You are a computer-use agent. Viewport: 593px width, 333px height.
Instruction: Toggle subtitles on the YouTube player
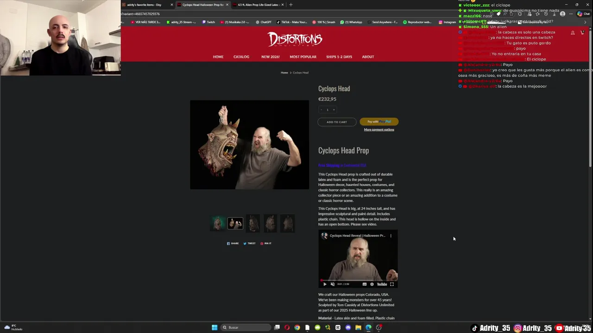click(x=365, y=284)
